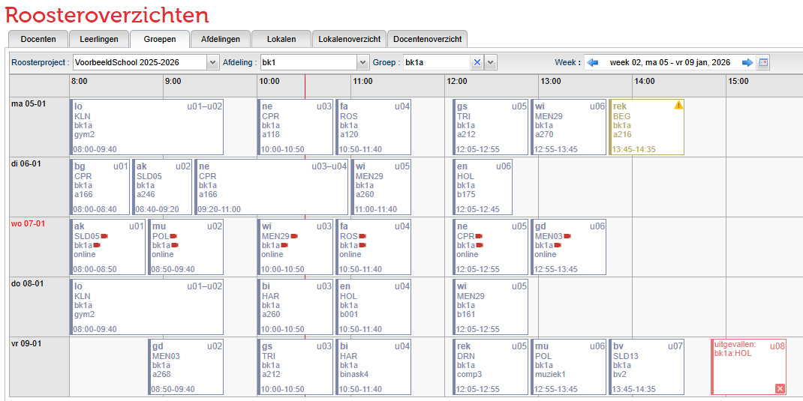Click camera icon next to POL on Wednesday
The width and height of the screenshot is (803, 401).
tap(174, 236)
